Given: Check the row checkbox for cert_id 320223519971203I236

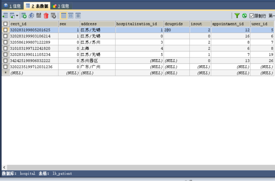Looking at the screenshot, I should pos(5,67).
